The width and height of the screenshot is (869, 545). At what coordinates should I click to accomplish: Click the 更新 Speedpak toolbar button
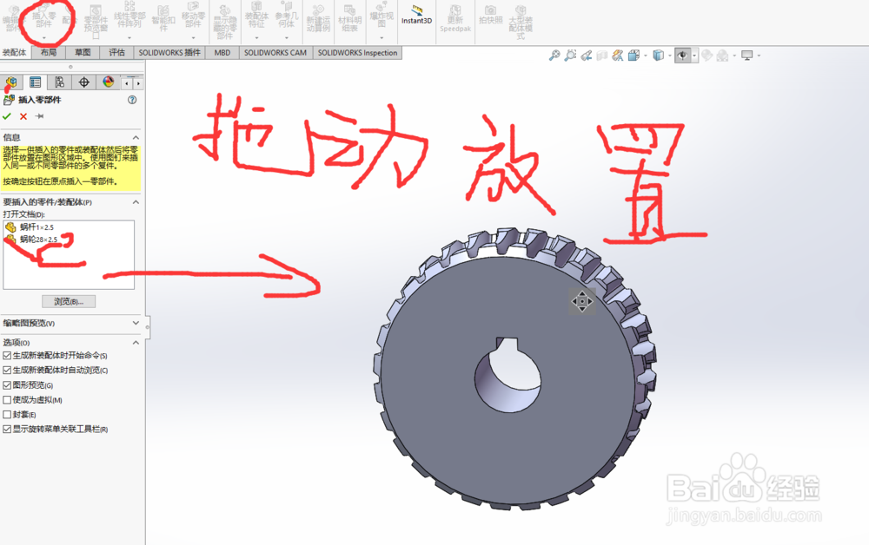pyautogui.click(x=455, y=19)
